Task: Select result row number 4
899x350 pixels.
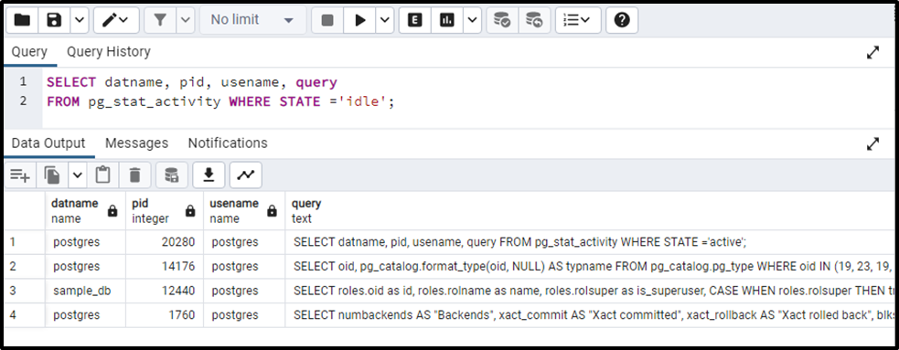Action: point(25,315)
